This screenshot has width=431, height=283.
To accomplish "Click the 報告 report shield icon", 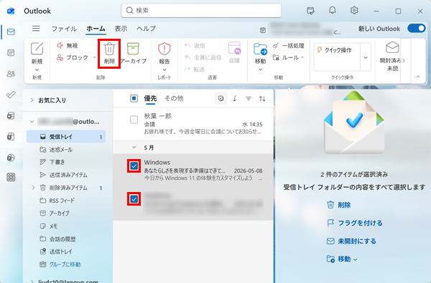I will [164, 49].
